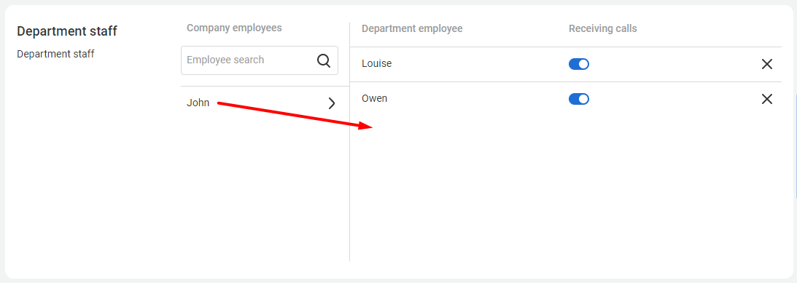Turn off Owen's receiving calls switch
The width and height of the screenshot is (797, 283).
click(x=578, y=99)
